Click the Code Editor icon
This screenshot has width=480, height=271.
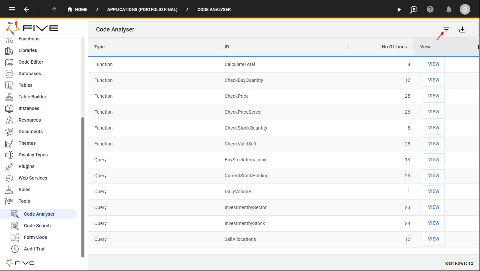pos(9,62)
